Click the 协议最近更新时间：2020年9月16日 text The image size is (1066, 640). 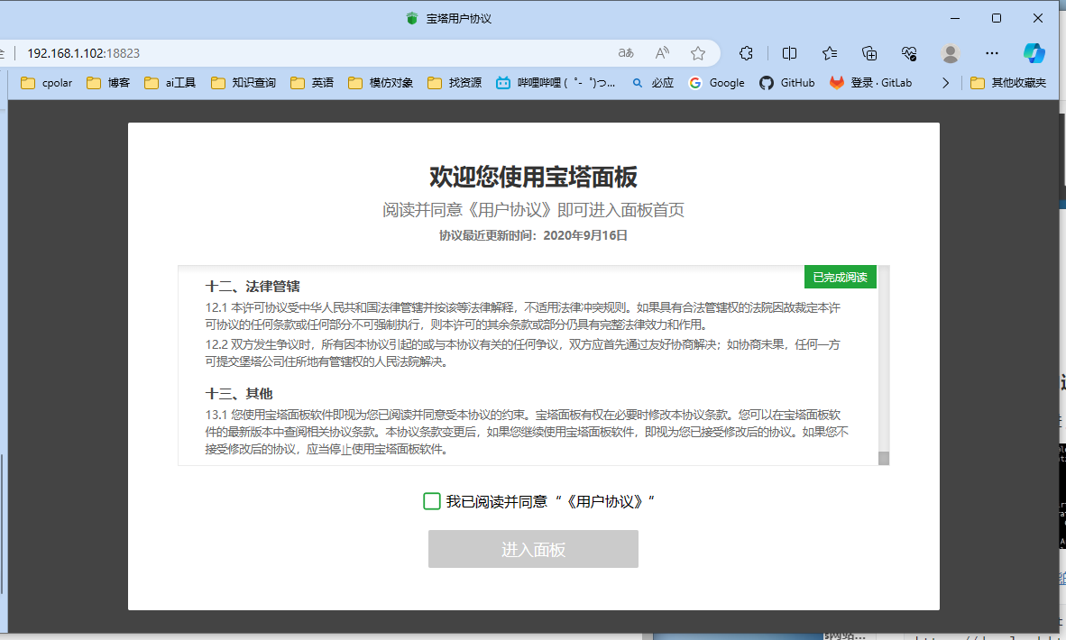(533, 235)
